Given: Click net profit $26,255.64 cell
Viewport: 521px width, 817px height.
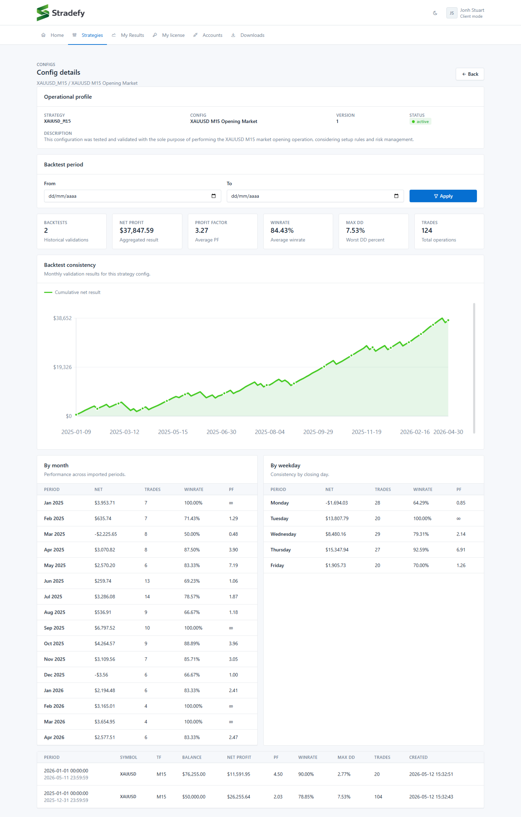Looking at the screenshot, I should pos(239,797).
